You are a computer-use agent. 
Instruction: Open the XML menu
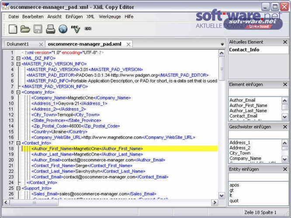[x=90, y=17]
